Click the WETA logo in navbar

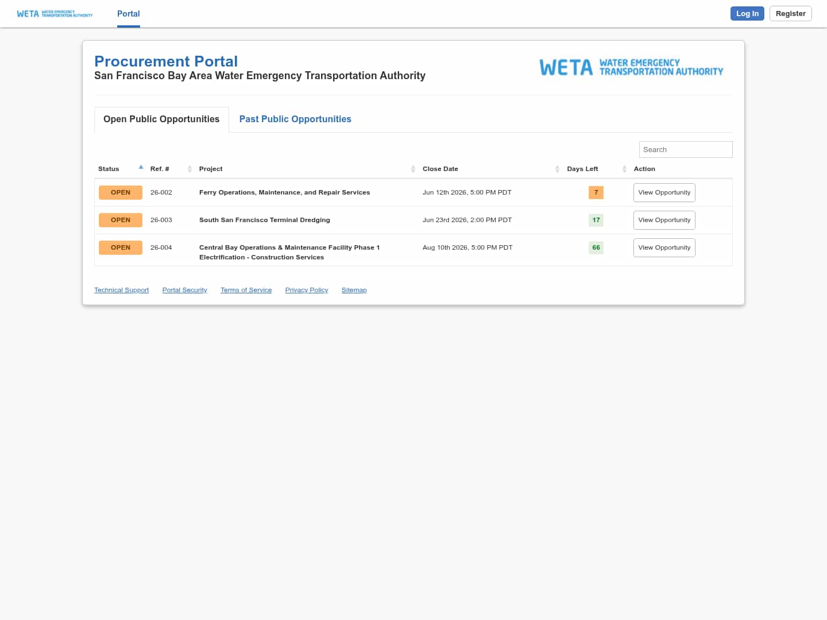click(x=55, y=14)
